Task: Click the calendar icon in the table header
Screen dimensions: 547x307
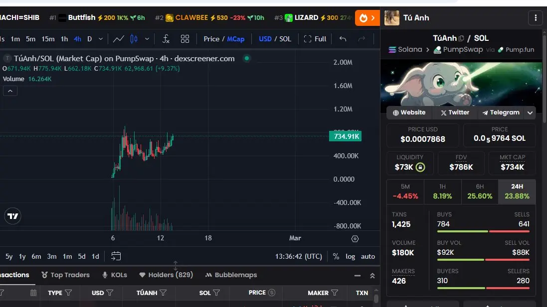Action: pos(33,293)
